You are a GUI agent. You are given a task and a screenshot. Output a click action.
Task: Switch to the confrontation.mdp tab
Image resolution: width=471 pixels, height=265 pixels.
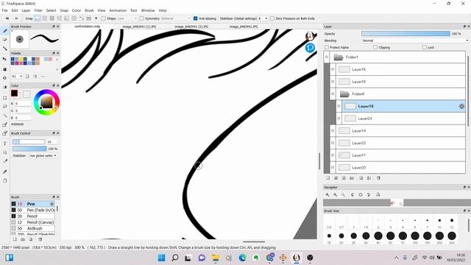coord(87,26)
